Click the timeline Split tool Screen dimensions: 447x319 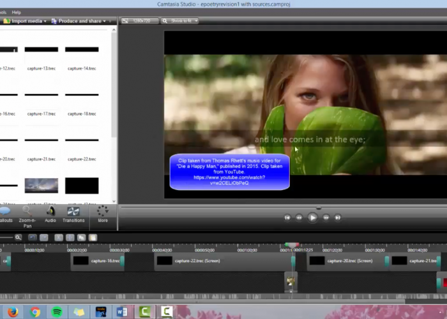[x=70, y=237]
